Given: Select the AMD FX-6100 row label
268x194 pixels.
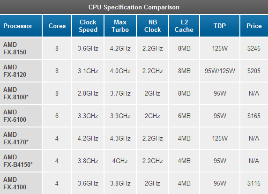Looking at the screenshot, I should (21, 116).
